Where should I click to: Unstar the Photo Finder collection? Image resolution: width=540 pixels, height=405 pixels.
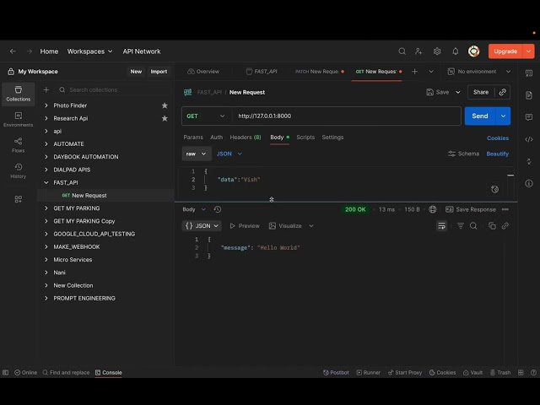(165, 105)
